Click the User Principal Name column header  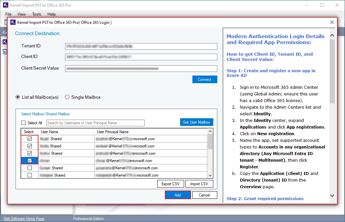[x=151, y=132]
